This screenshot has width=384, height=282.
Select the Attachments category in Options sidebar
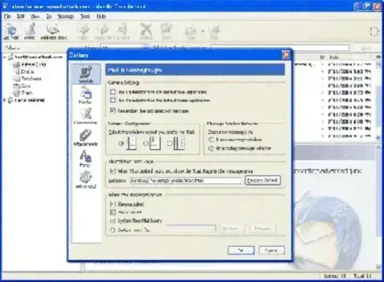[x=86, y=137]
